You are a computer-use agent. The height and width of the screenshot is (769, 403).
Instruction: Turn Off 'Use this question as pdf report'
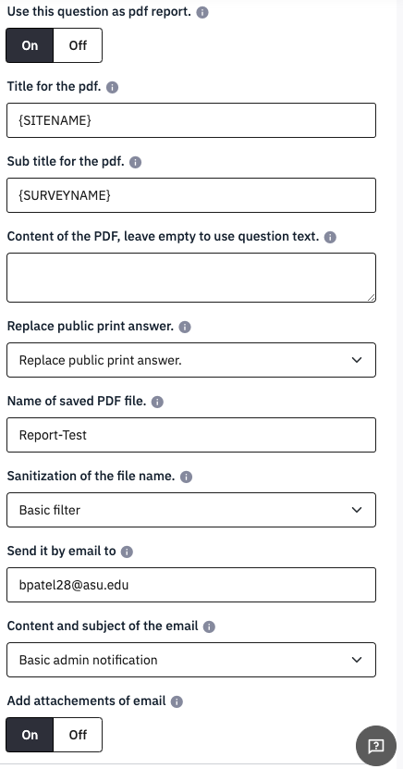click(78, 45)
